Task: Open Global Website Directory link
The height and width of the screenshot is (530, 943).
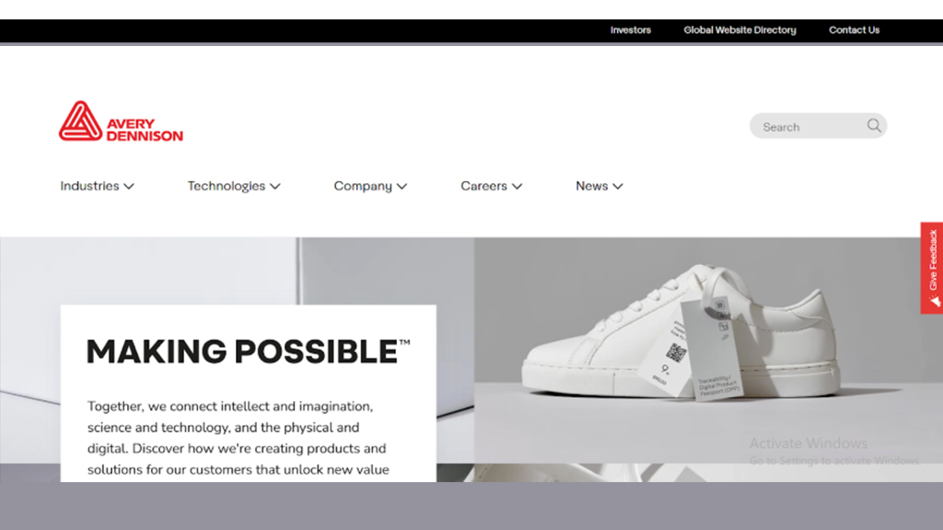Action: point(739,30)
